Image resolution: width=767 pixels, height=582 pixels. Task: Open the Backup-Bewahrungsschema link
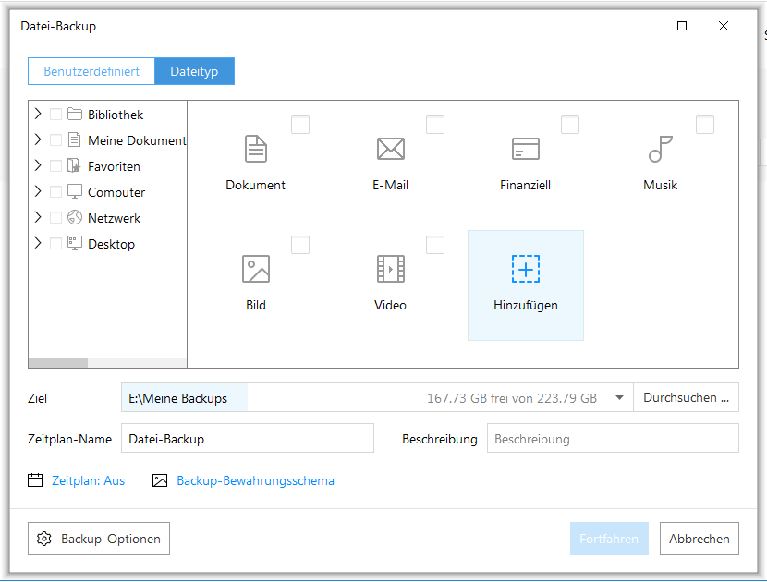point(255,480)
